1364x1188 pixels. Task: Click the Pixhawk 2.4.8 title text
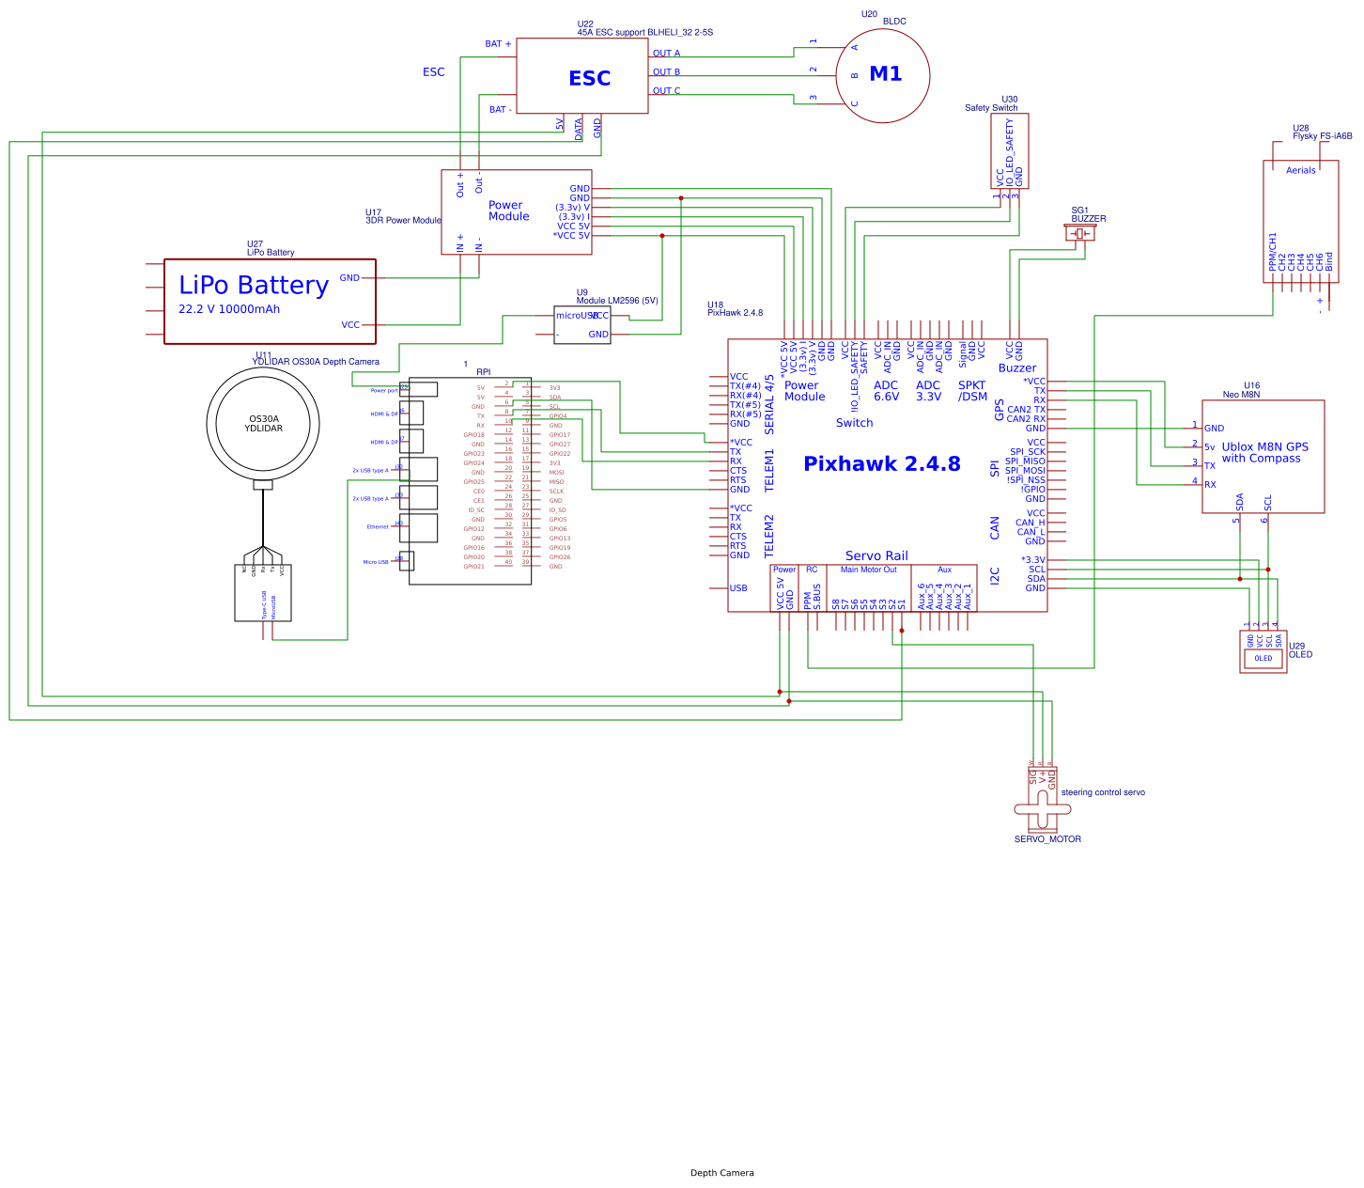click(882, 463)
